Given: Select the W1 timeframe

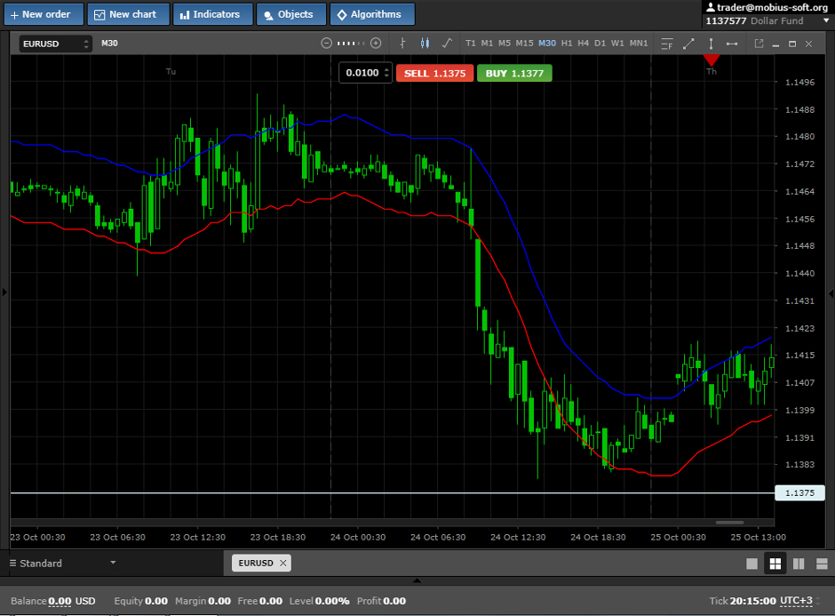Looking at the screenshot, I should click(x=617, y=44).
